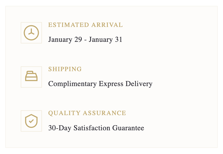Click the 30-Day text
The width and height of the screenshot is (223, 154).
pyautogui.click(x=60, y=128)
